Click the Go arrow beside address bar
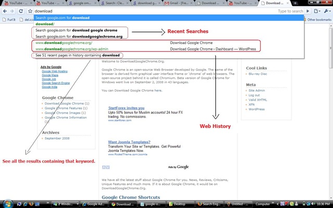Viewport: 333px width, 208px height. pos(308,11)
